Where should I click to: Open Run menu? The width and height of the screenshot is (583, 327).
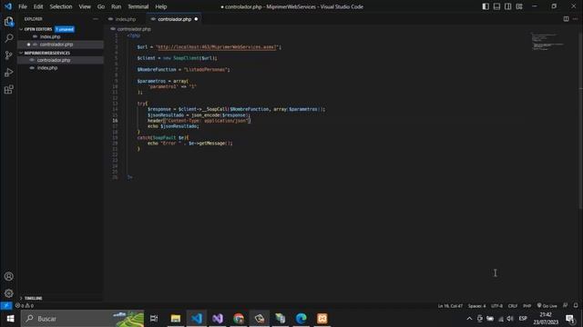(x=116, y=6)
